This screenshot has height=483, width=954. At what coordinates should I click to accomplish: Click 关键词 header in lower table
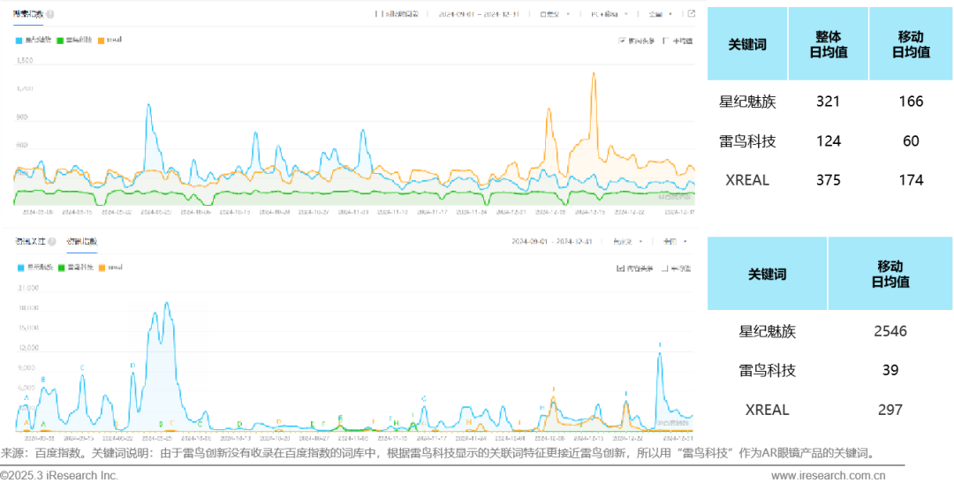point(768,275)
